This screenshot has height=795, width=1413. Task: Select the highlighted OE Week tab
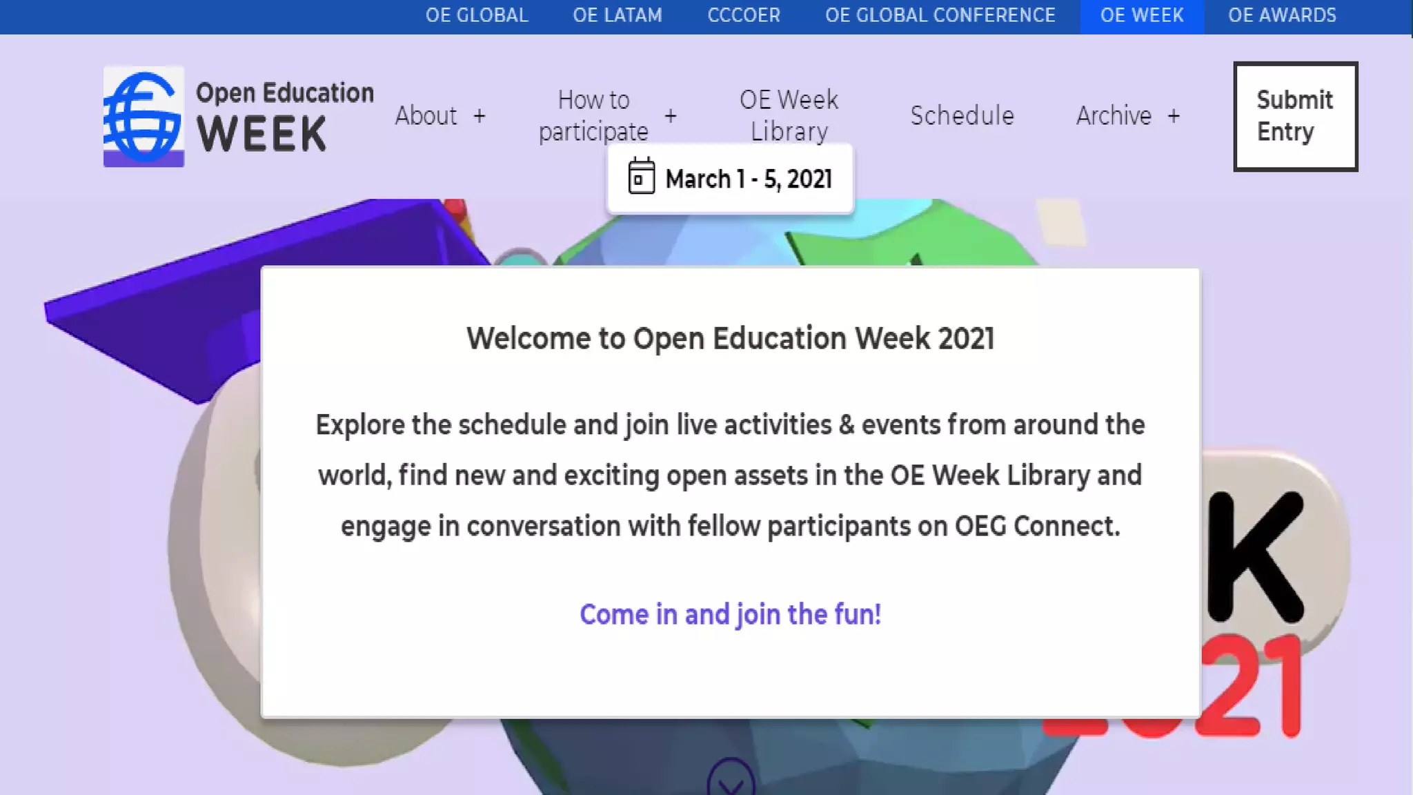[x=1142, y=16]
